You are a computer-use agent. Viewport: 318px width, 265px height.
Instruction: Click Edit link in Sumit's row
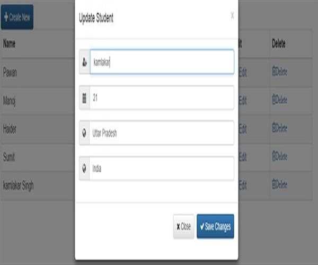coord(243,156)
